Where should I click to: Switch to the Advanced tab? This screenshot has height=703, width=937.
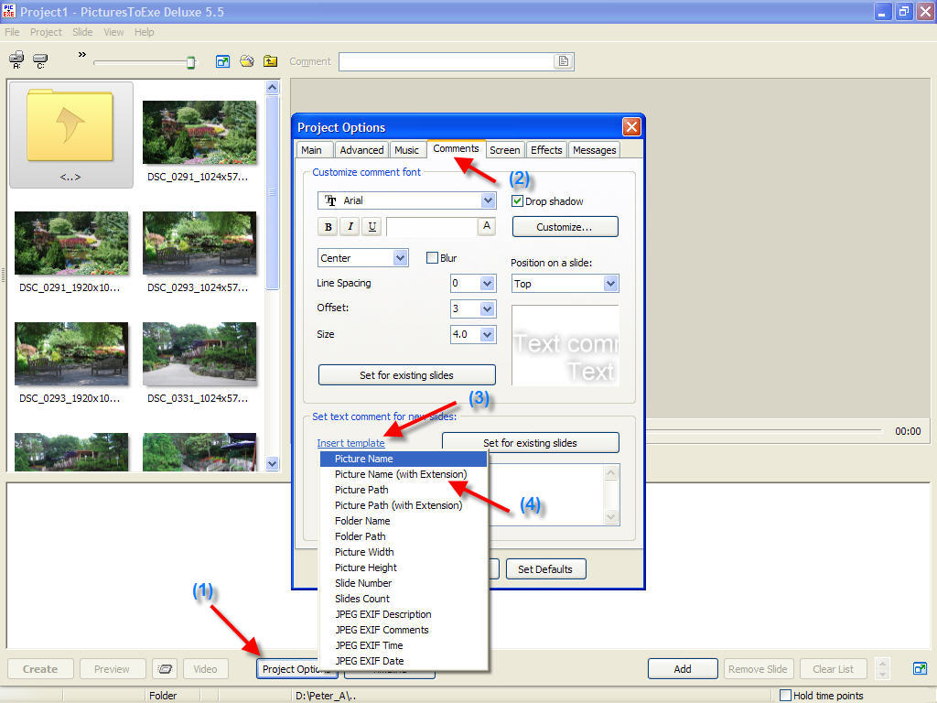[361, 150]
